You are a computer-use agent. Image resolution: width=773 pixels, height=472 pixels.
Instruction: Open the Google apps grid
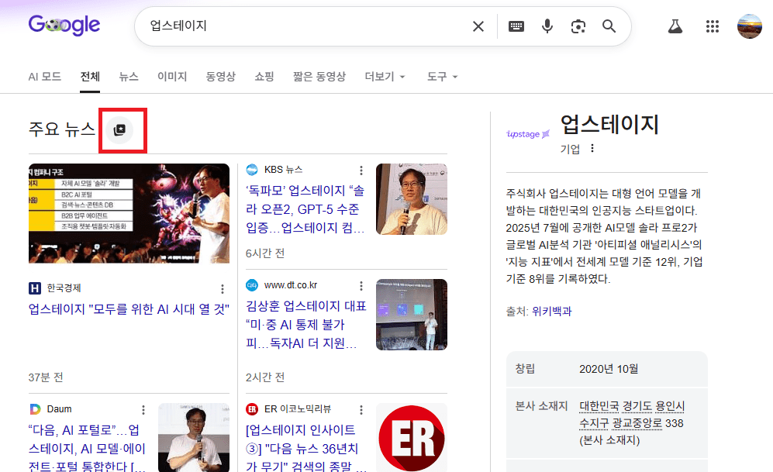tap(713, 26)
